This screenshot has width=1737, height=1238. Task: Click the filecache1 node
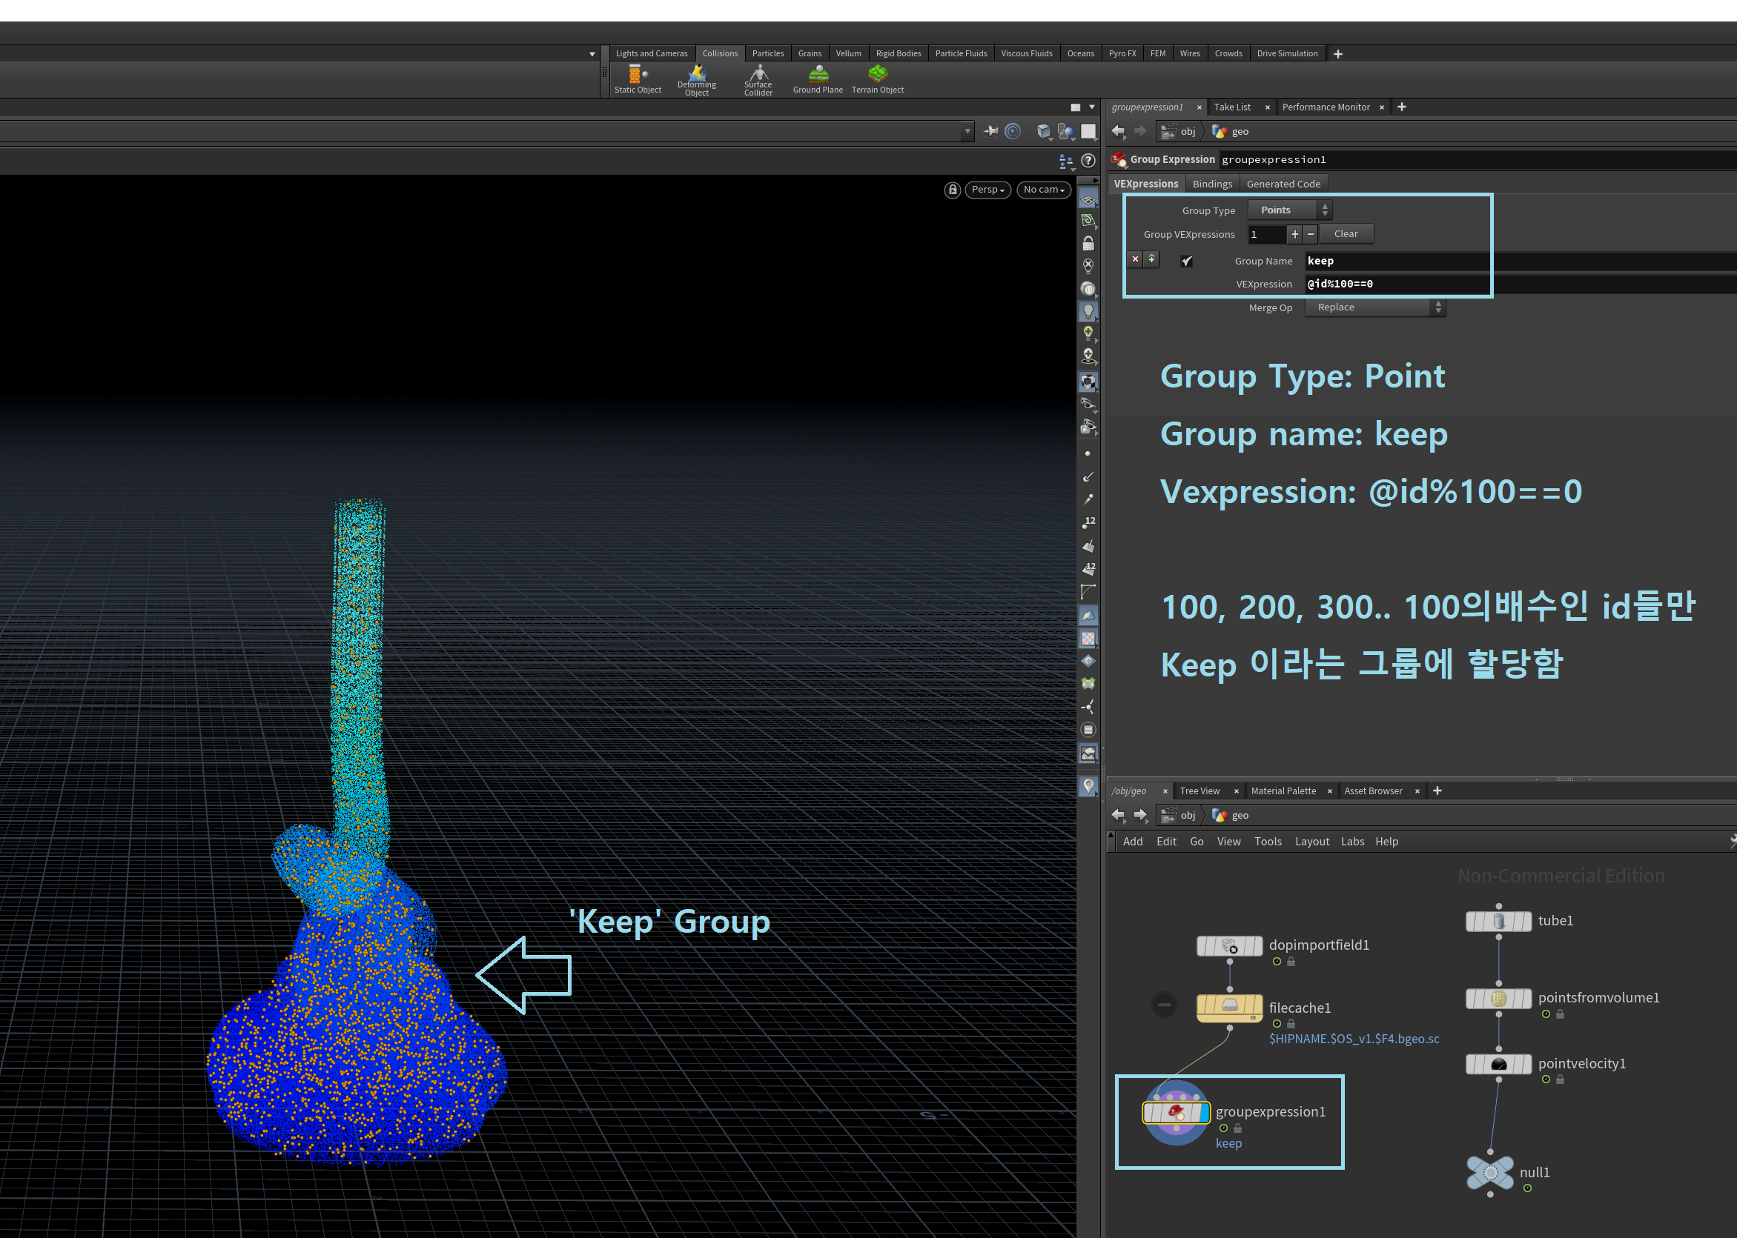pyautogui.click(x=1230, y=1007)
